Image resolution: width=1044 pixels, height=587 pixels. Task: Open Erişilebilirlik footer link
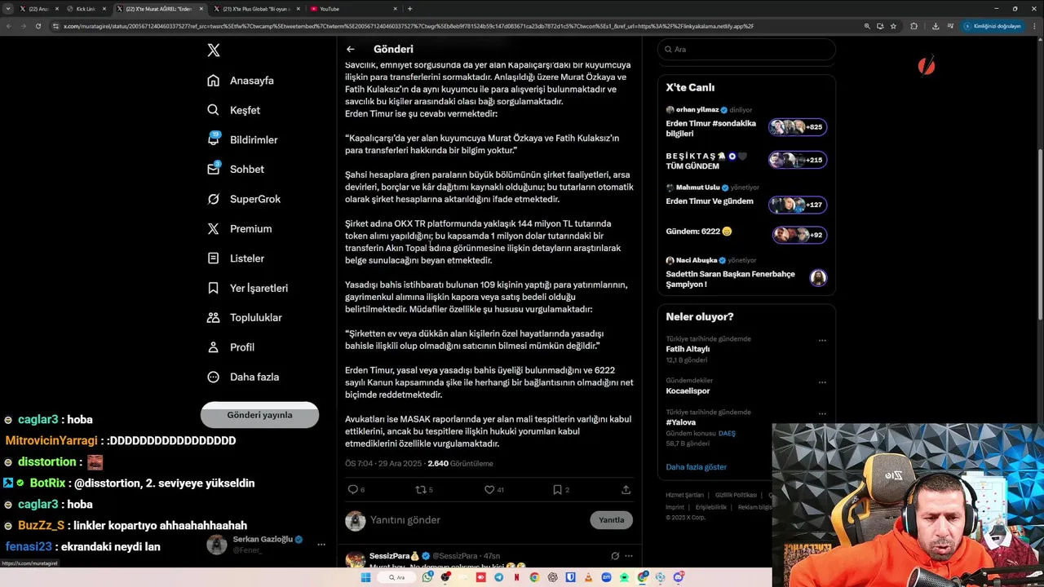point(711,507)
